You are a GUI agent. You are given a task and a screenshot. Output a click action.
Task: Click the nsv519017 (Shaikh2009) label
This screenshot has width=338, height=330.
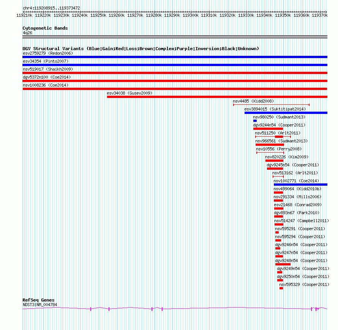click(48, 69)
